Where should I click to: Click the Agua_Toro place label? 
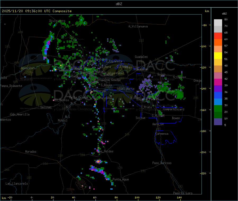point(28,68)
